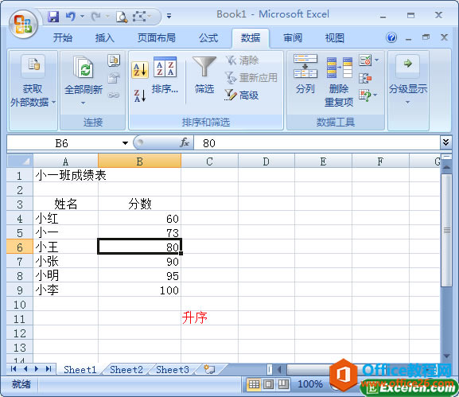The image size is (459, 397).
Task: Click the Refresh All (全部刷新) icon
Action: tap(84, 80)
